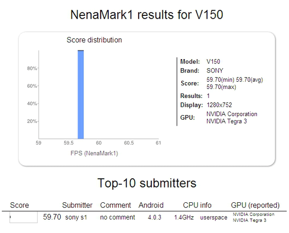Viewport: 289px width, 233px height.
Task: Select the sony s1 submitter entry
Action: pos(76,217)
